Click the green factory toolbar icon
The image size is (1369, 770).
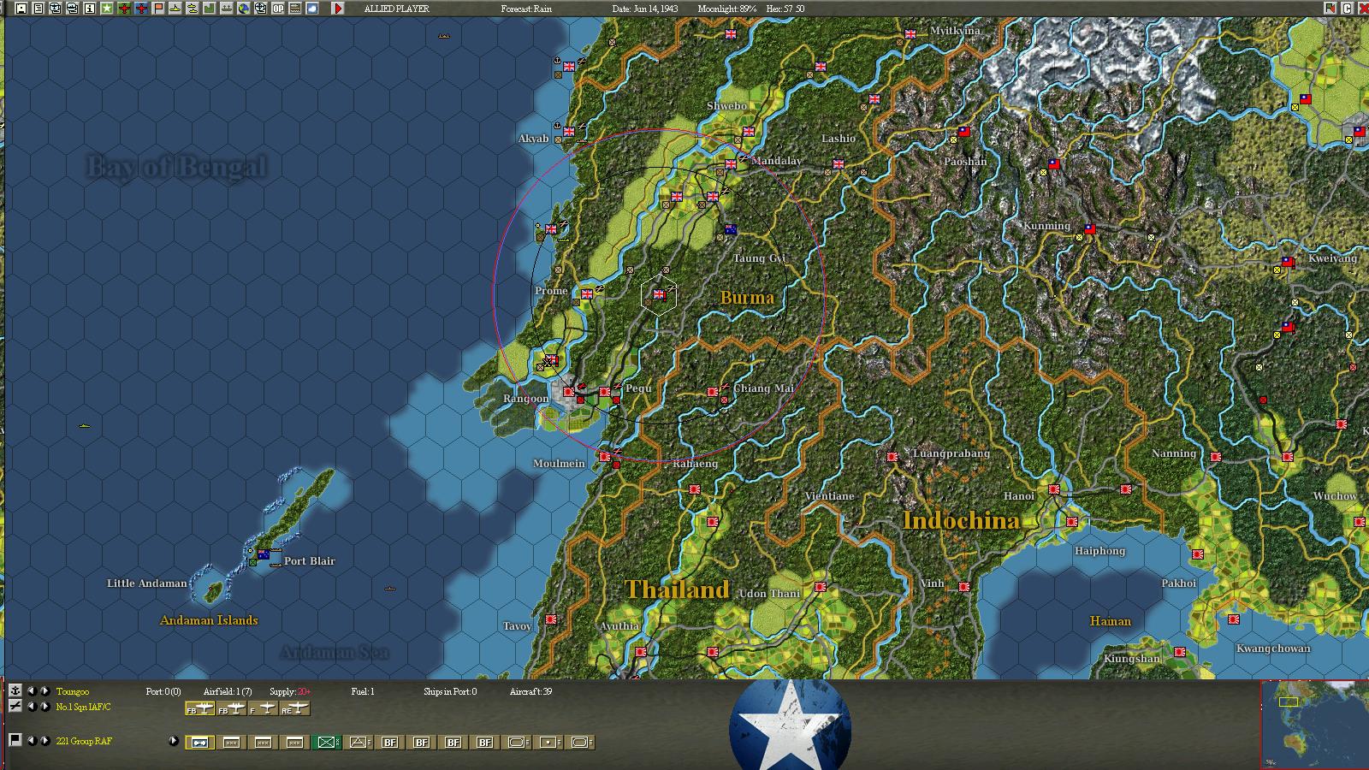(x=210, y=9)
